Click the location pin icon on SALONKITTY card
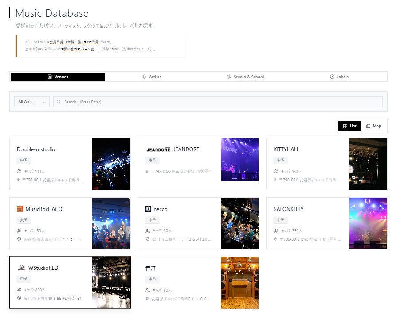 pyautogui.click(x=276, y=239)
